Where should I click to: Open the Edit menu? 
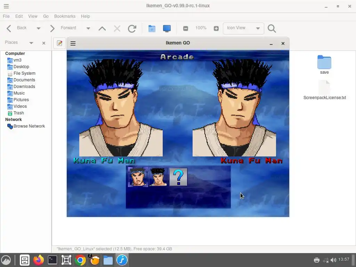pos(19,16)
